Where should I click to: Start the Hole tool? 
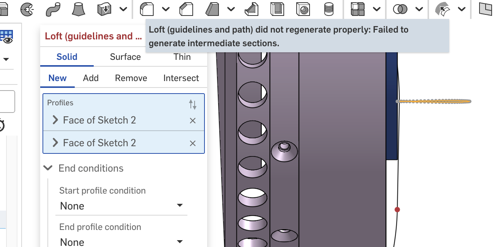(x=303, y=9)
